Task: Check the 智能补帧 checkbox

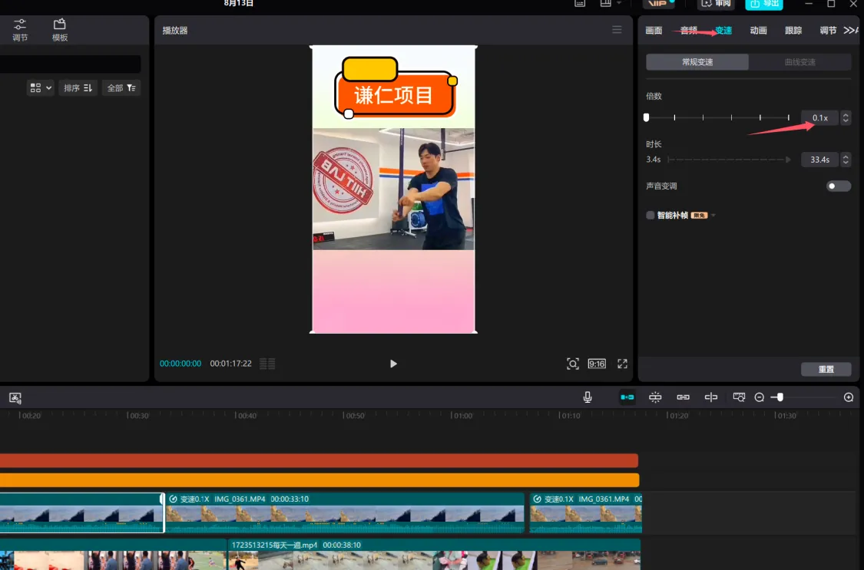Action: coord(650,216)
